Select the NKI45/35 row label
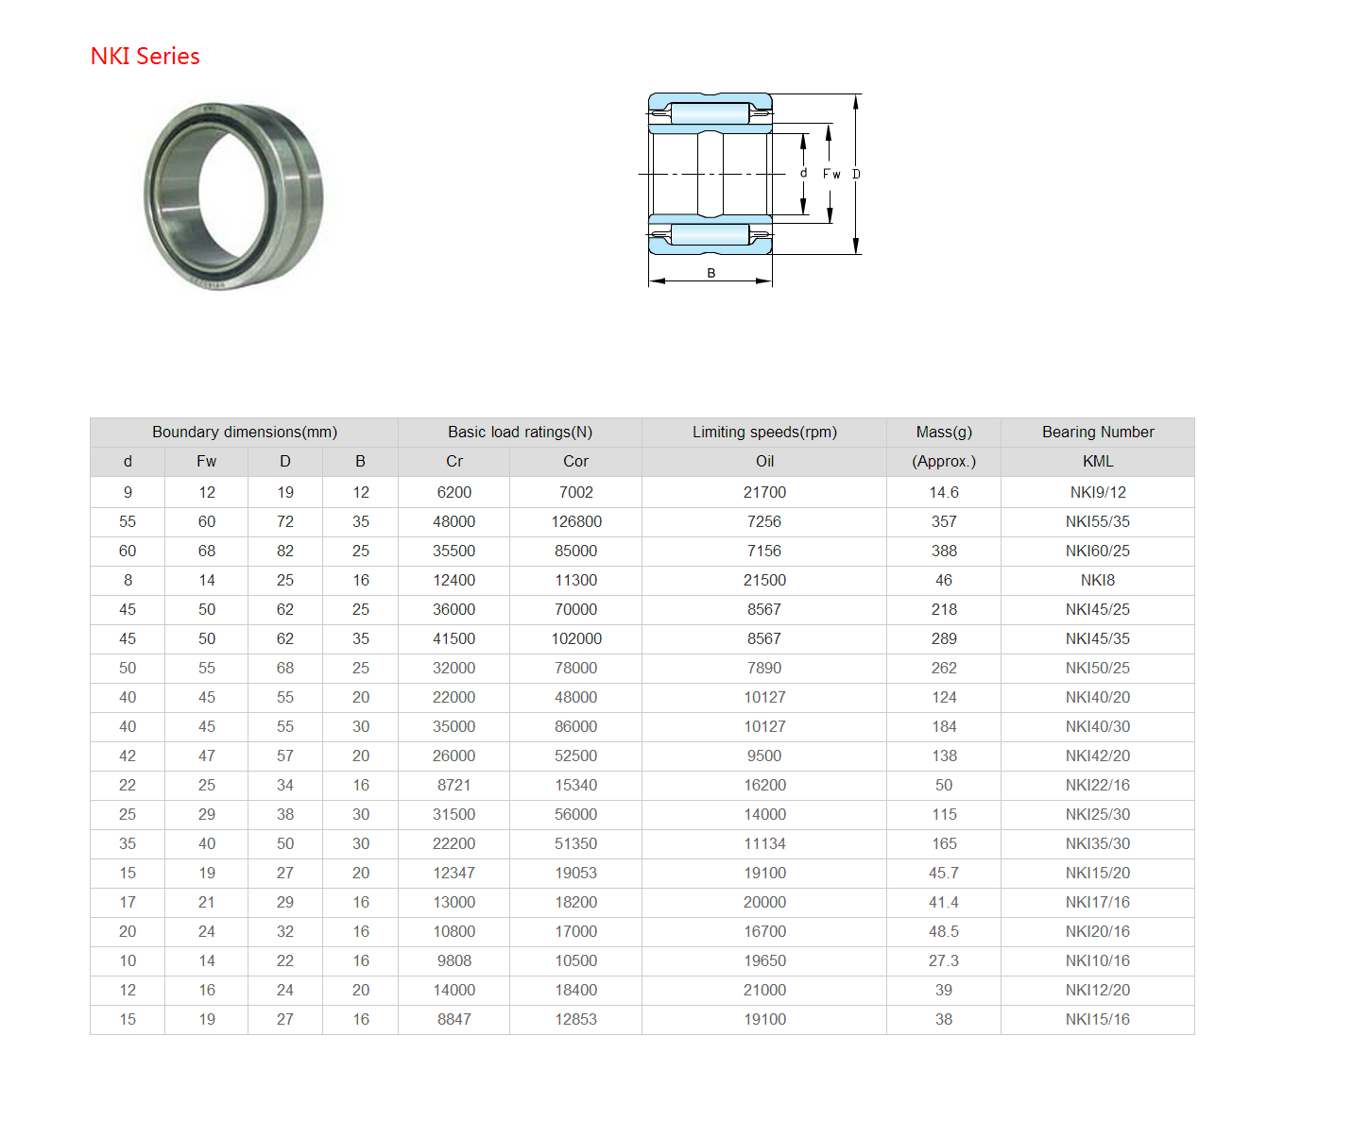This screenshot has height=1121, width=1353. coord(1098,639)
